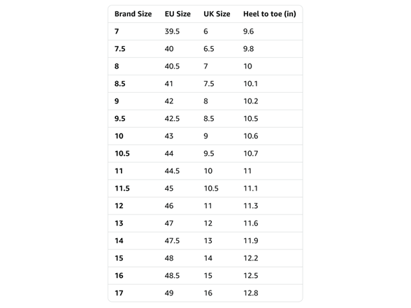Select brand size 7 row label
411x308 pixels.
coord(117,31)
